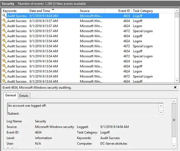Click the down arrow of the event description box
This screenshot has height=151, width=180.
point(161,112)
